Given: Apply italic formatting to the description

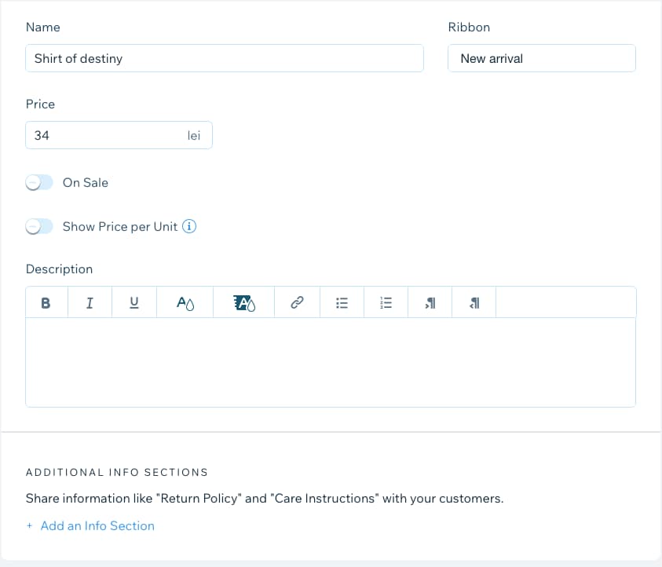Looking at the screenshot, I should pos(89,302).
